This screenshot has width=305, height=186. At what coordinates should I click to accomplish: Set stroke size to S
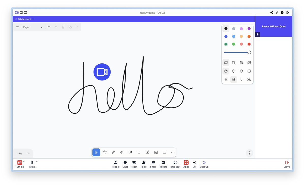(226, 79)
